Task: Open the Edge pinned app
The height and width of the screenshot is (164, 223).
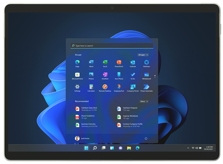Action: pos(77,63)
